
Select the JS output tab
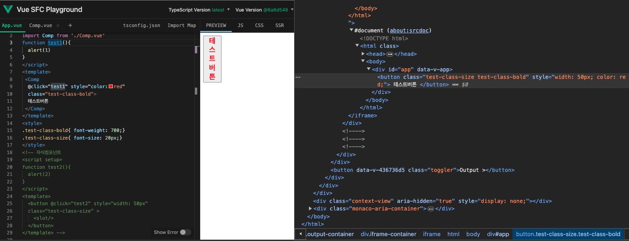pos(241,25)
